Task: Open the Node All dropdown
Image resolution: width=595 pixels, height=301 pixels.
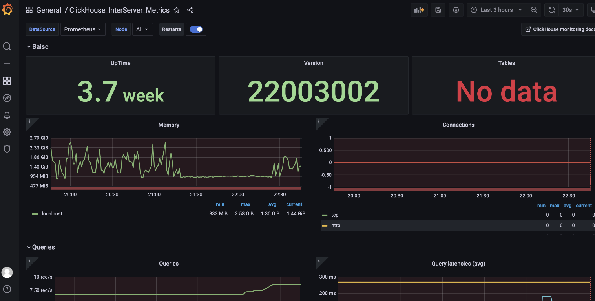Action: [x=142, y=29]
